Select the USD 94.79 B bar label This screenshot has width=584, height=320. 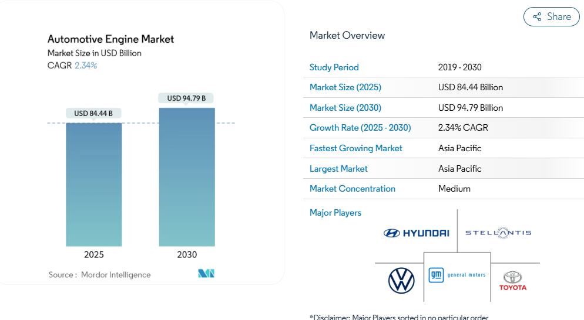tap(186, 98)
